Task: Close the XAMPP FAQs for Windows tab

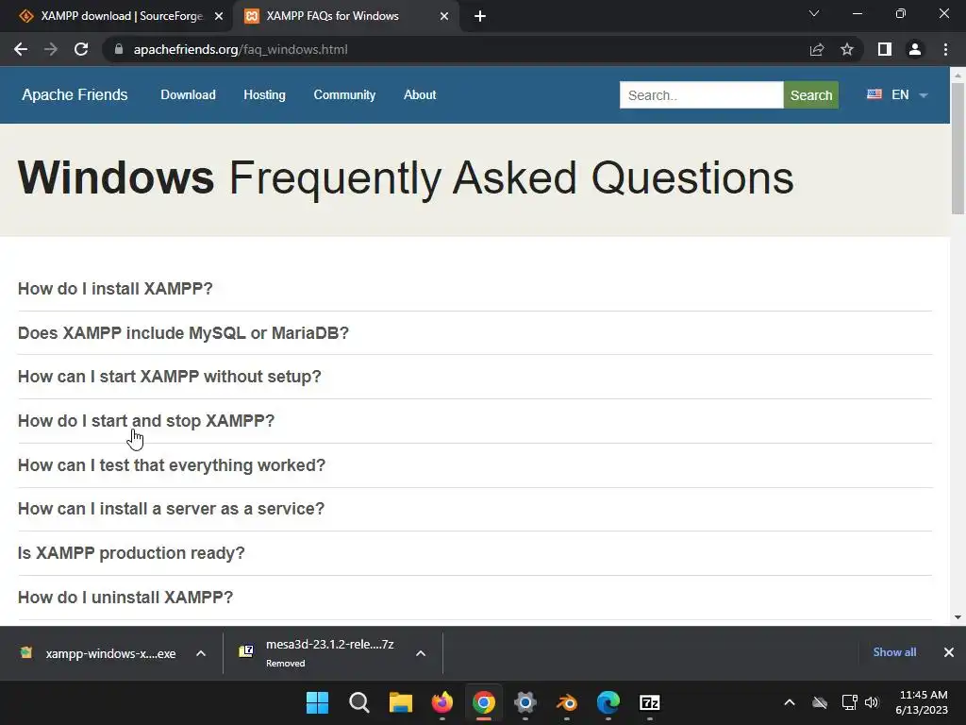Action: (444, 17)
